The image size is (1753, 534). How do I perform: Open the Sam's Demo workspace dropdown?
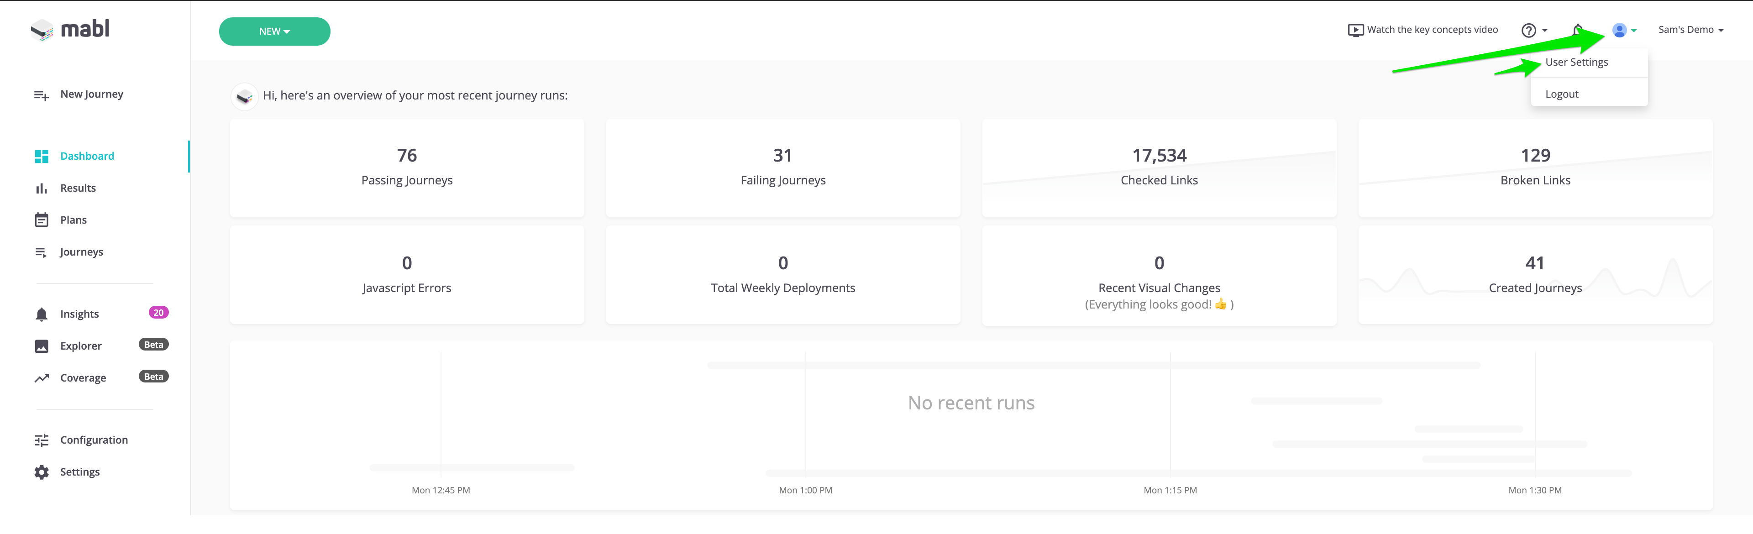1690,30
